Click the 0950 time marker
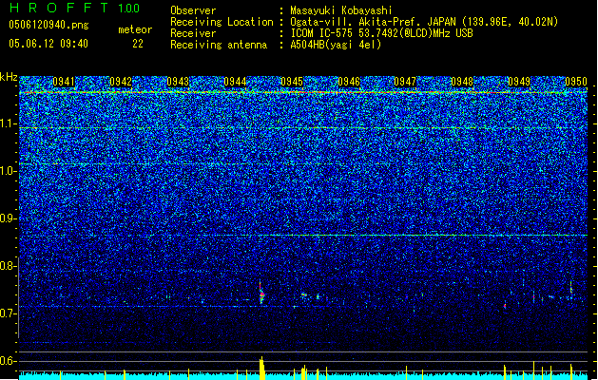The image size is (598, 380). (x=576, y=82)
